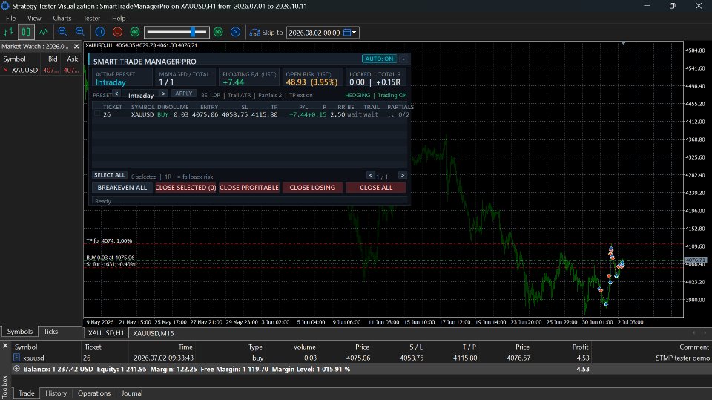
Task: Stop the tester with red stop icon
Action: point(117,32)
